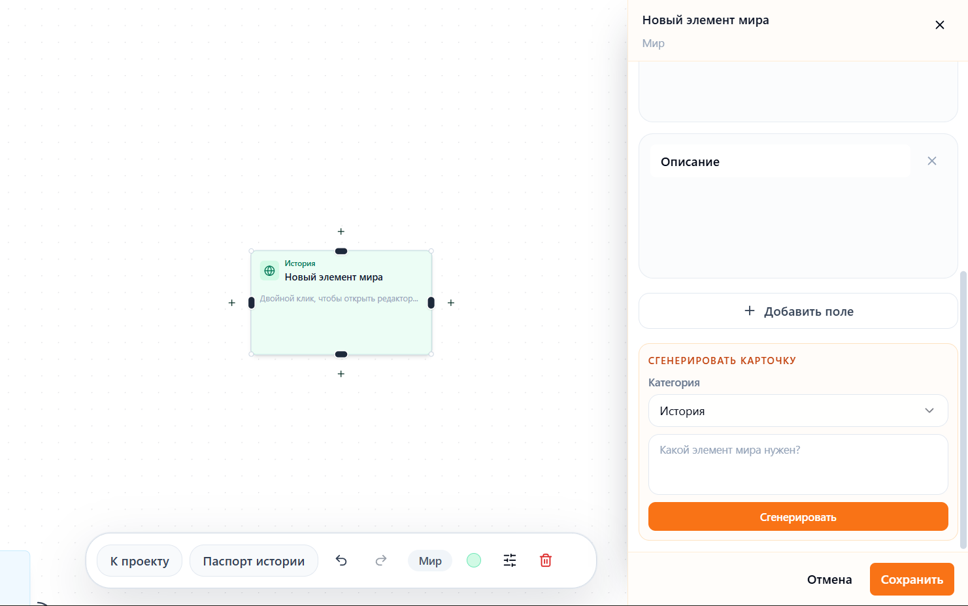The height and width of the screenshot is (606, 968).
Task: Add node using plus right of card
Action: tap(451, 303)
